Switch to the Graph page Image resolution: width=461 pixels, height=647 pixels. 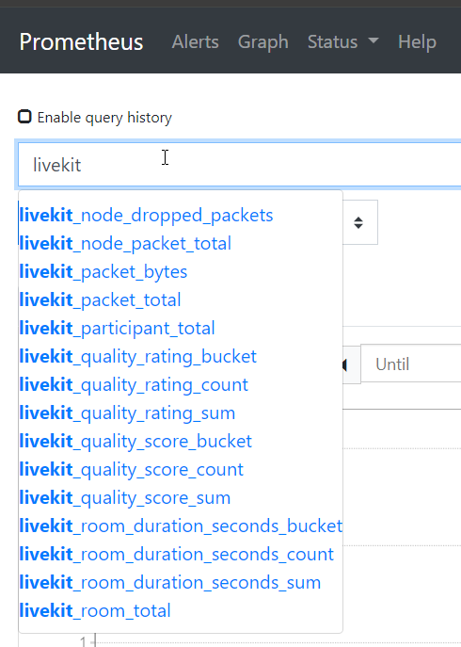point(263,41)
